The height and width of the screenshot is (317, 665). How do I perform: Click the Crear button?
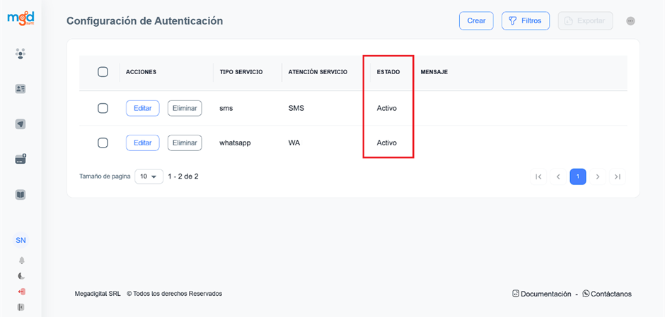tap(476, 21)
